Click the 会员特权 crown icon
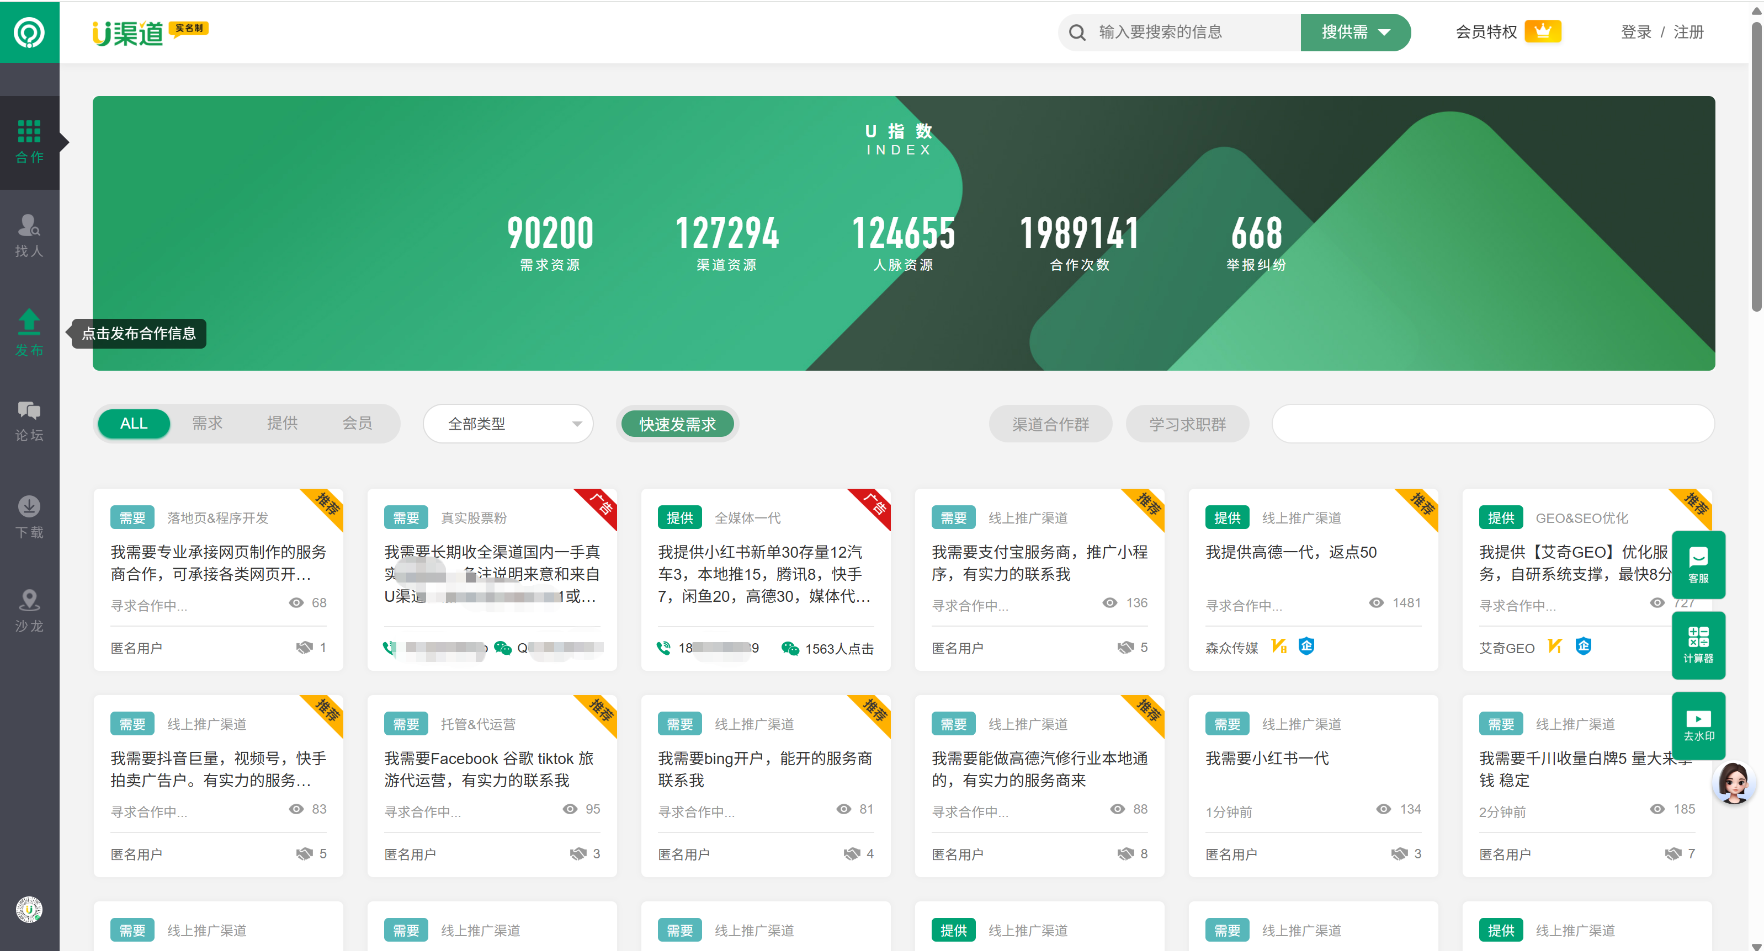This screenshot has width=1764, height=951. coord(1542,31)
